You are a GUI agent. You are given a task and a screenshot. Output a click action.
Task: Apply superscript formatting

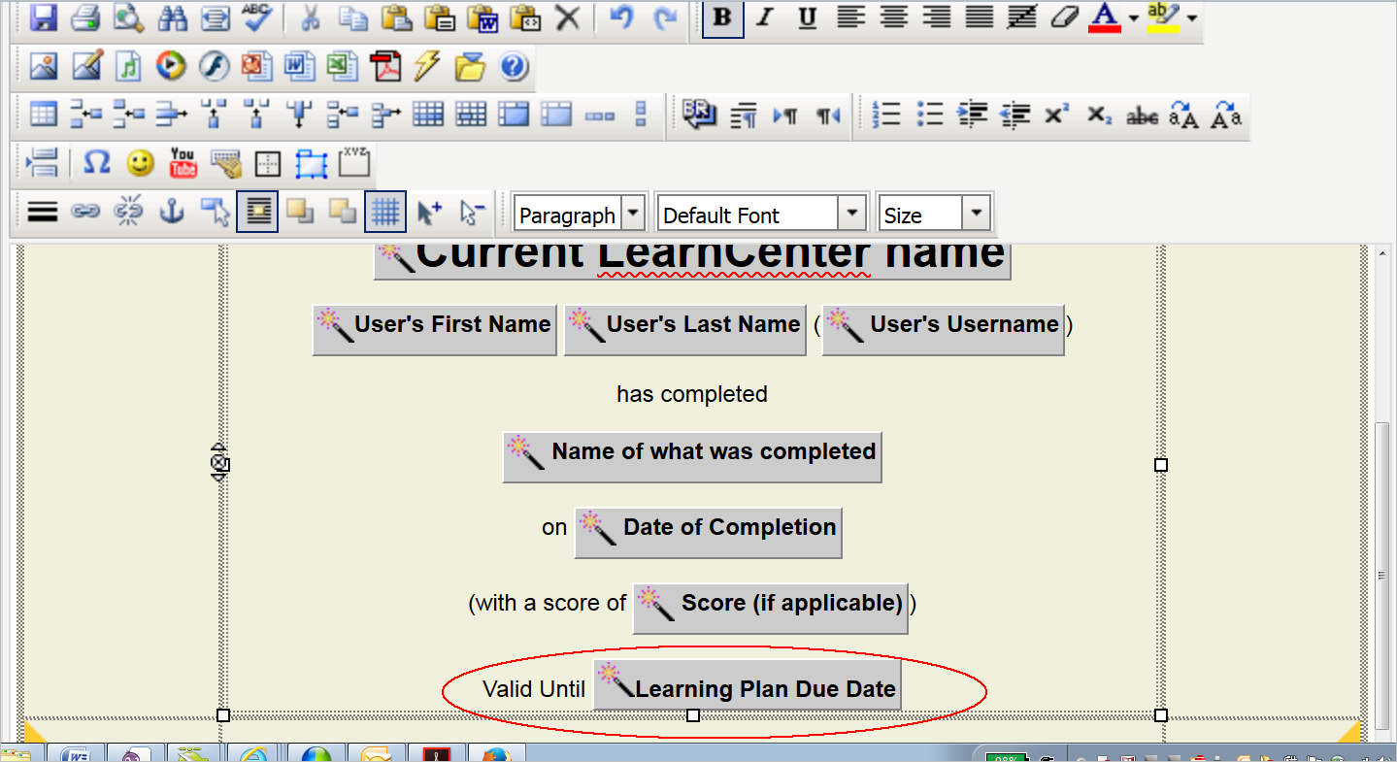tap(1057, 115)
